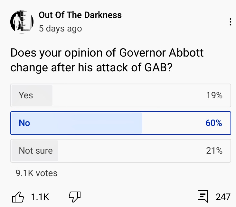The width and height of the screenshot is (236, 207).
Task: Click the 19% result for Yes
Action: (x=214, y=95)
